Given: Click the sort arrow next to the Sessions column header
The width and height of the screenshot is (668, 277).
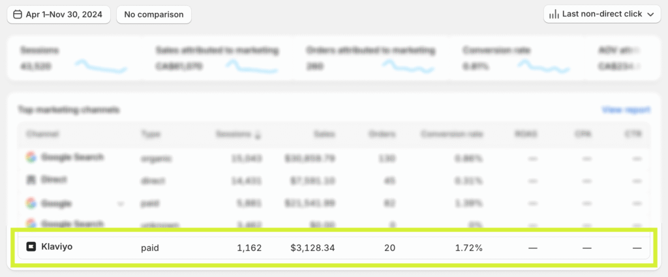Looking at the screenshot, I should click(258, 135).
